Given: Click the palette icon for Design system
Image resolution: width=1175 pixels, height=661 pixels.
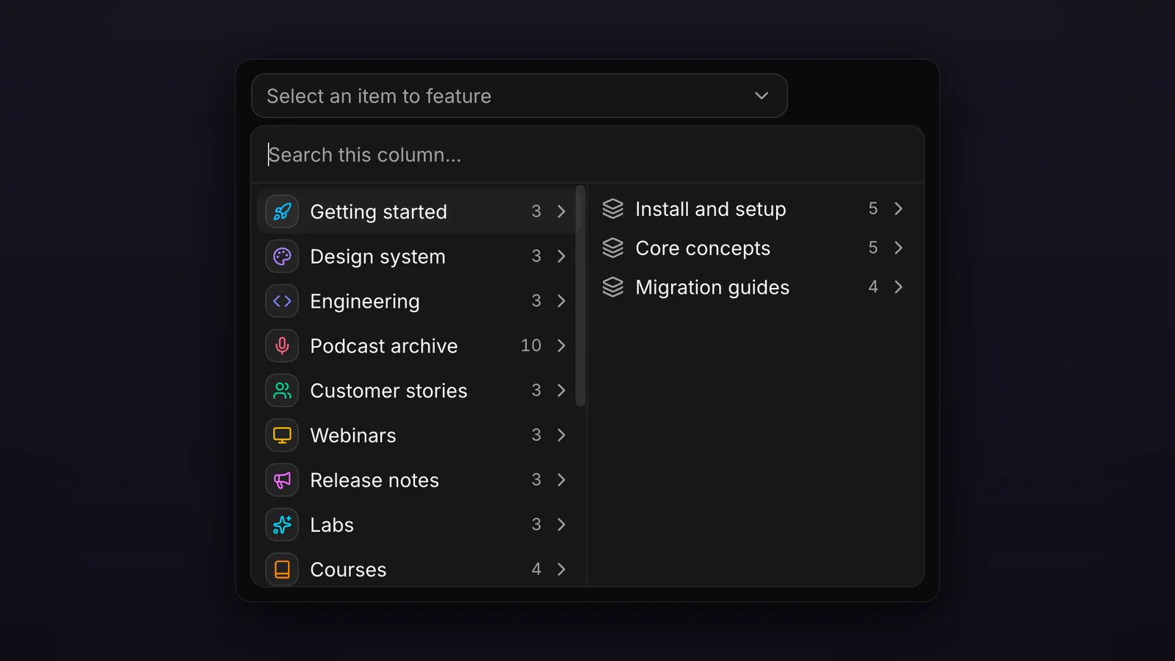Looking at the screenshot, I should [x=282, y=256].
